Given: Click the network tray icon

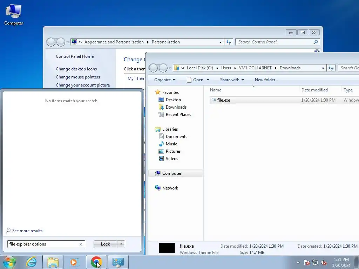Looking at the screenshot, I should [315, 262].
